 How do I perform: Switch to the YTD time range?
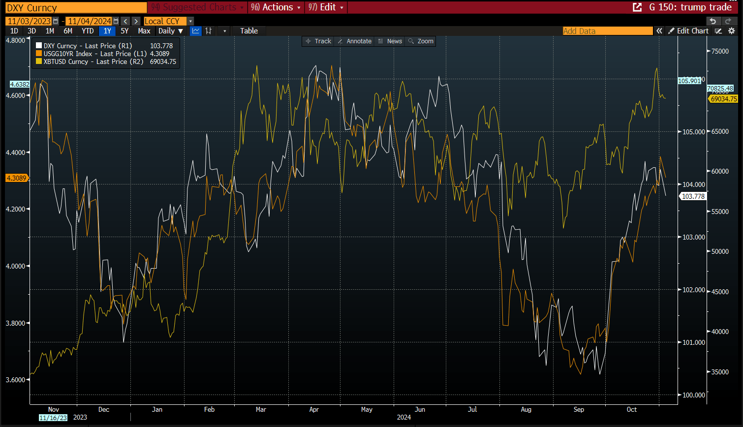pos(88,31)
